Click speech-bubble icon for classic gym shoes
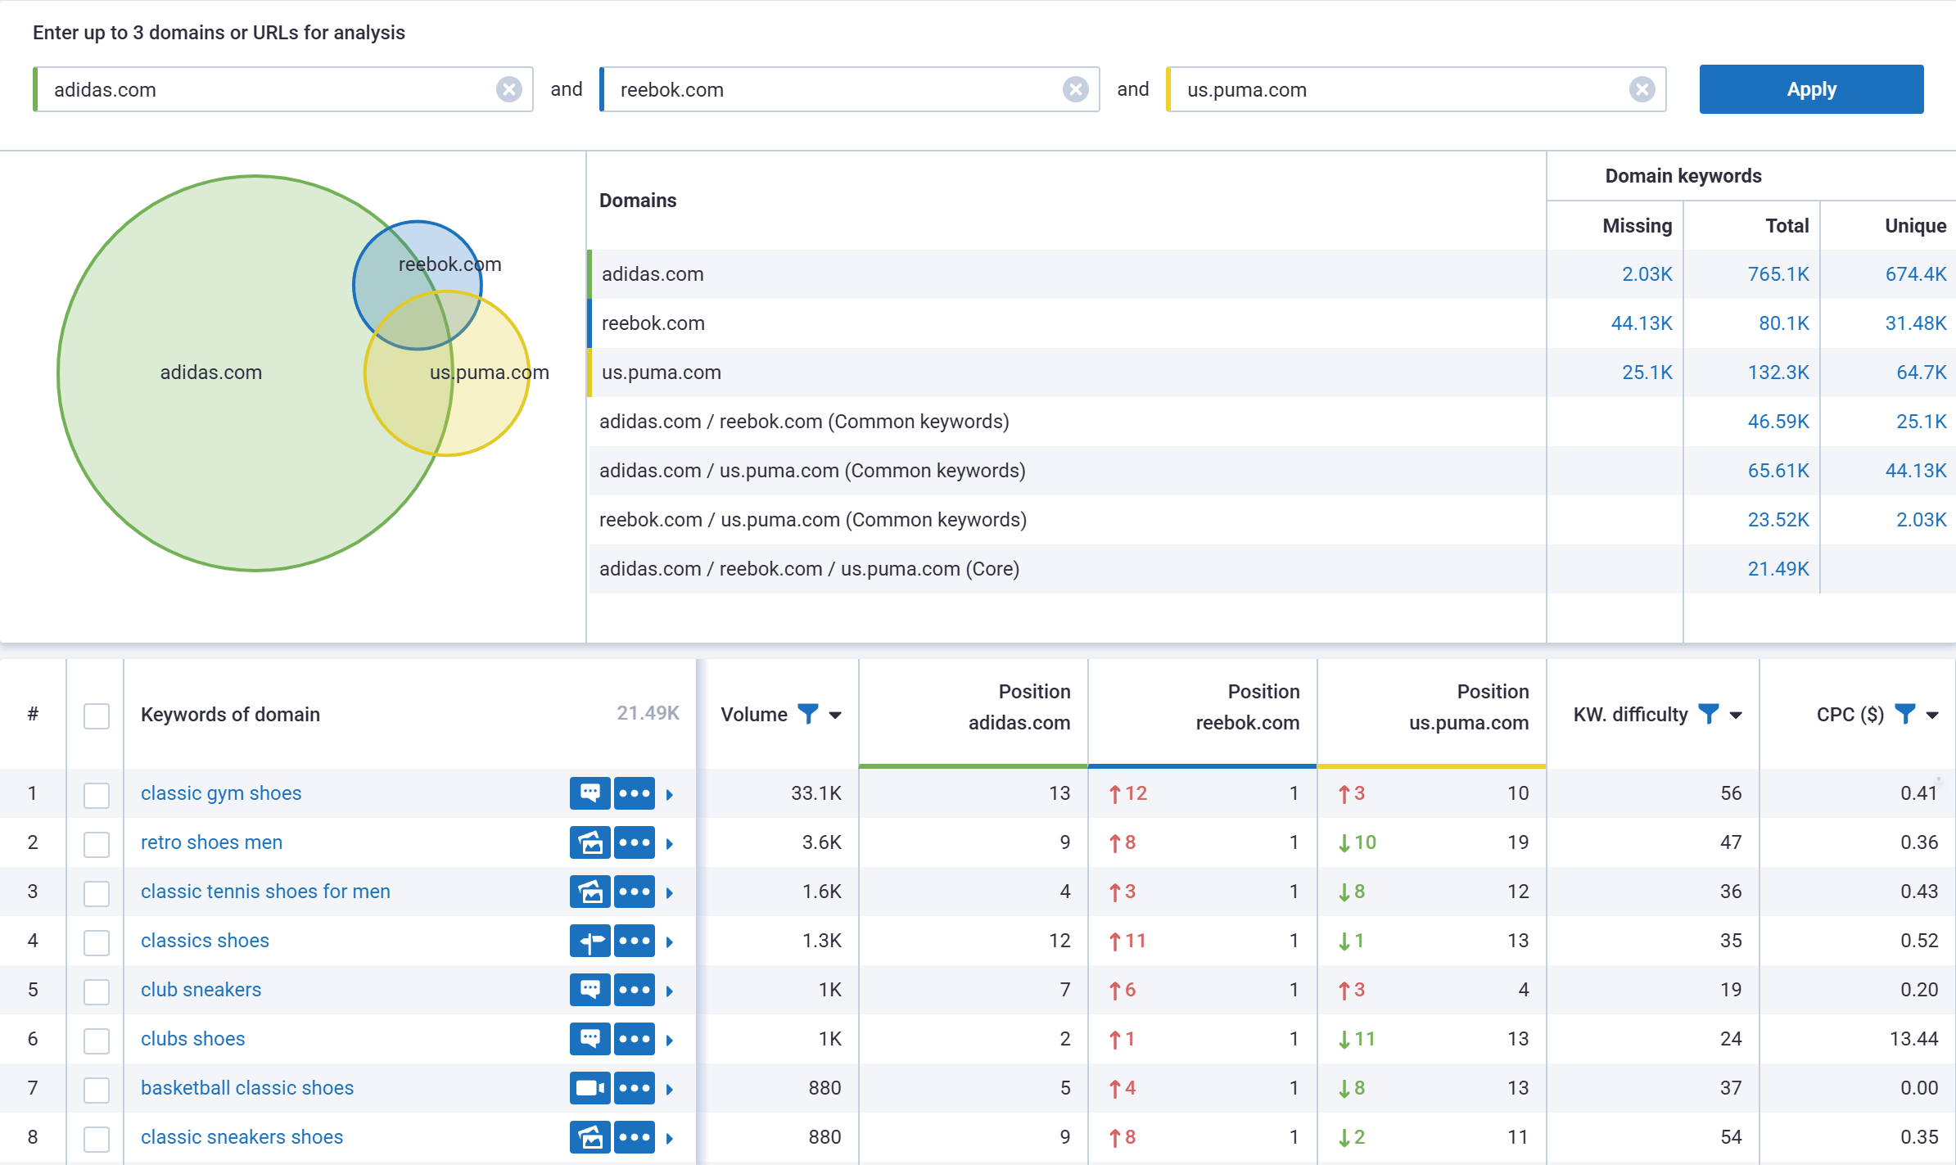Screen dimensions: 1956x1165 click(x=590, y=793)
